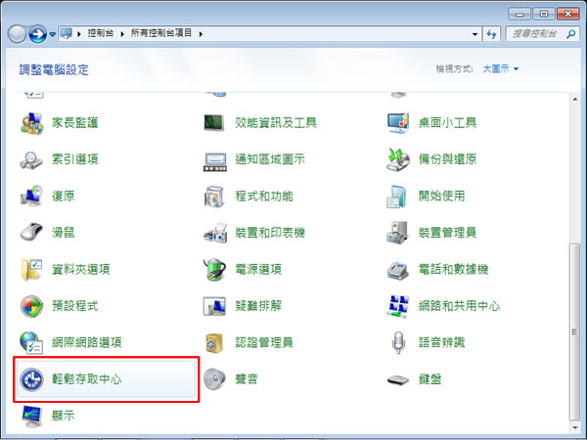Image resolution: width=587 pixels, height=440 pixels.
Task: Click the 疑難排解 link text
Action: pyautogui.click(x=258, y=306)
